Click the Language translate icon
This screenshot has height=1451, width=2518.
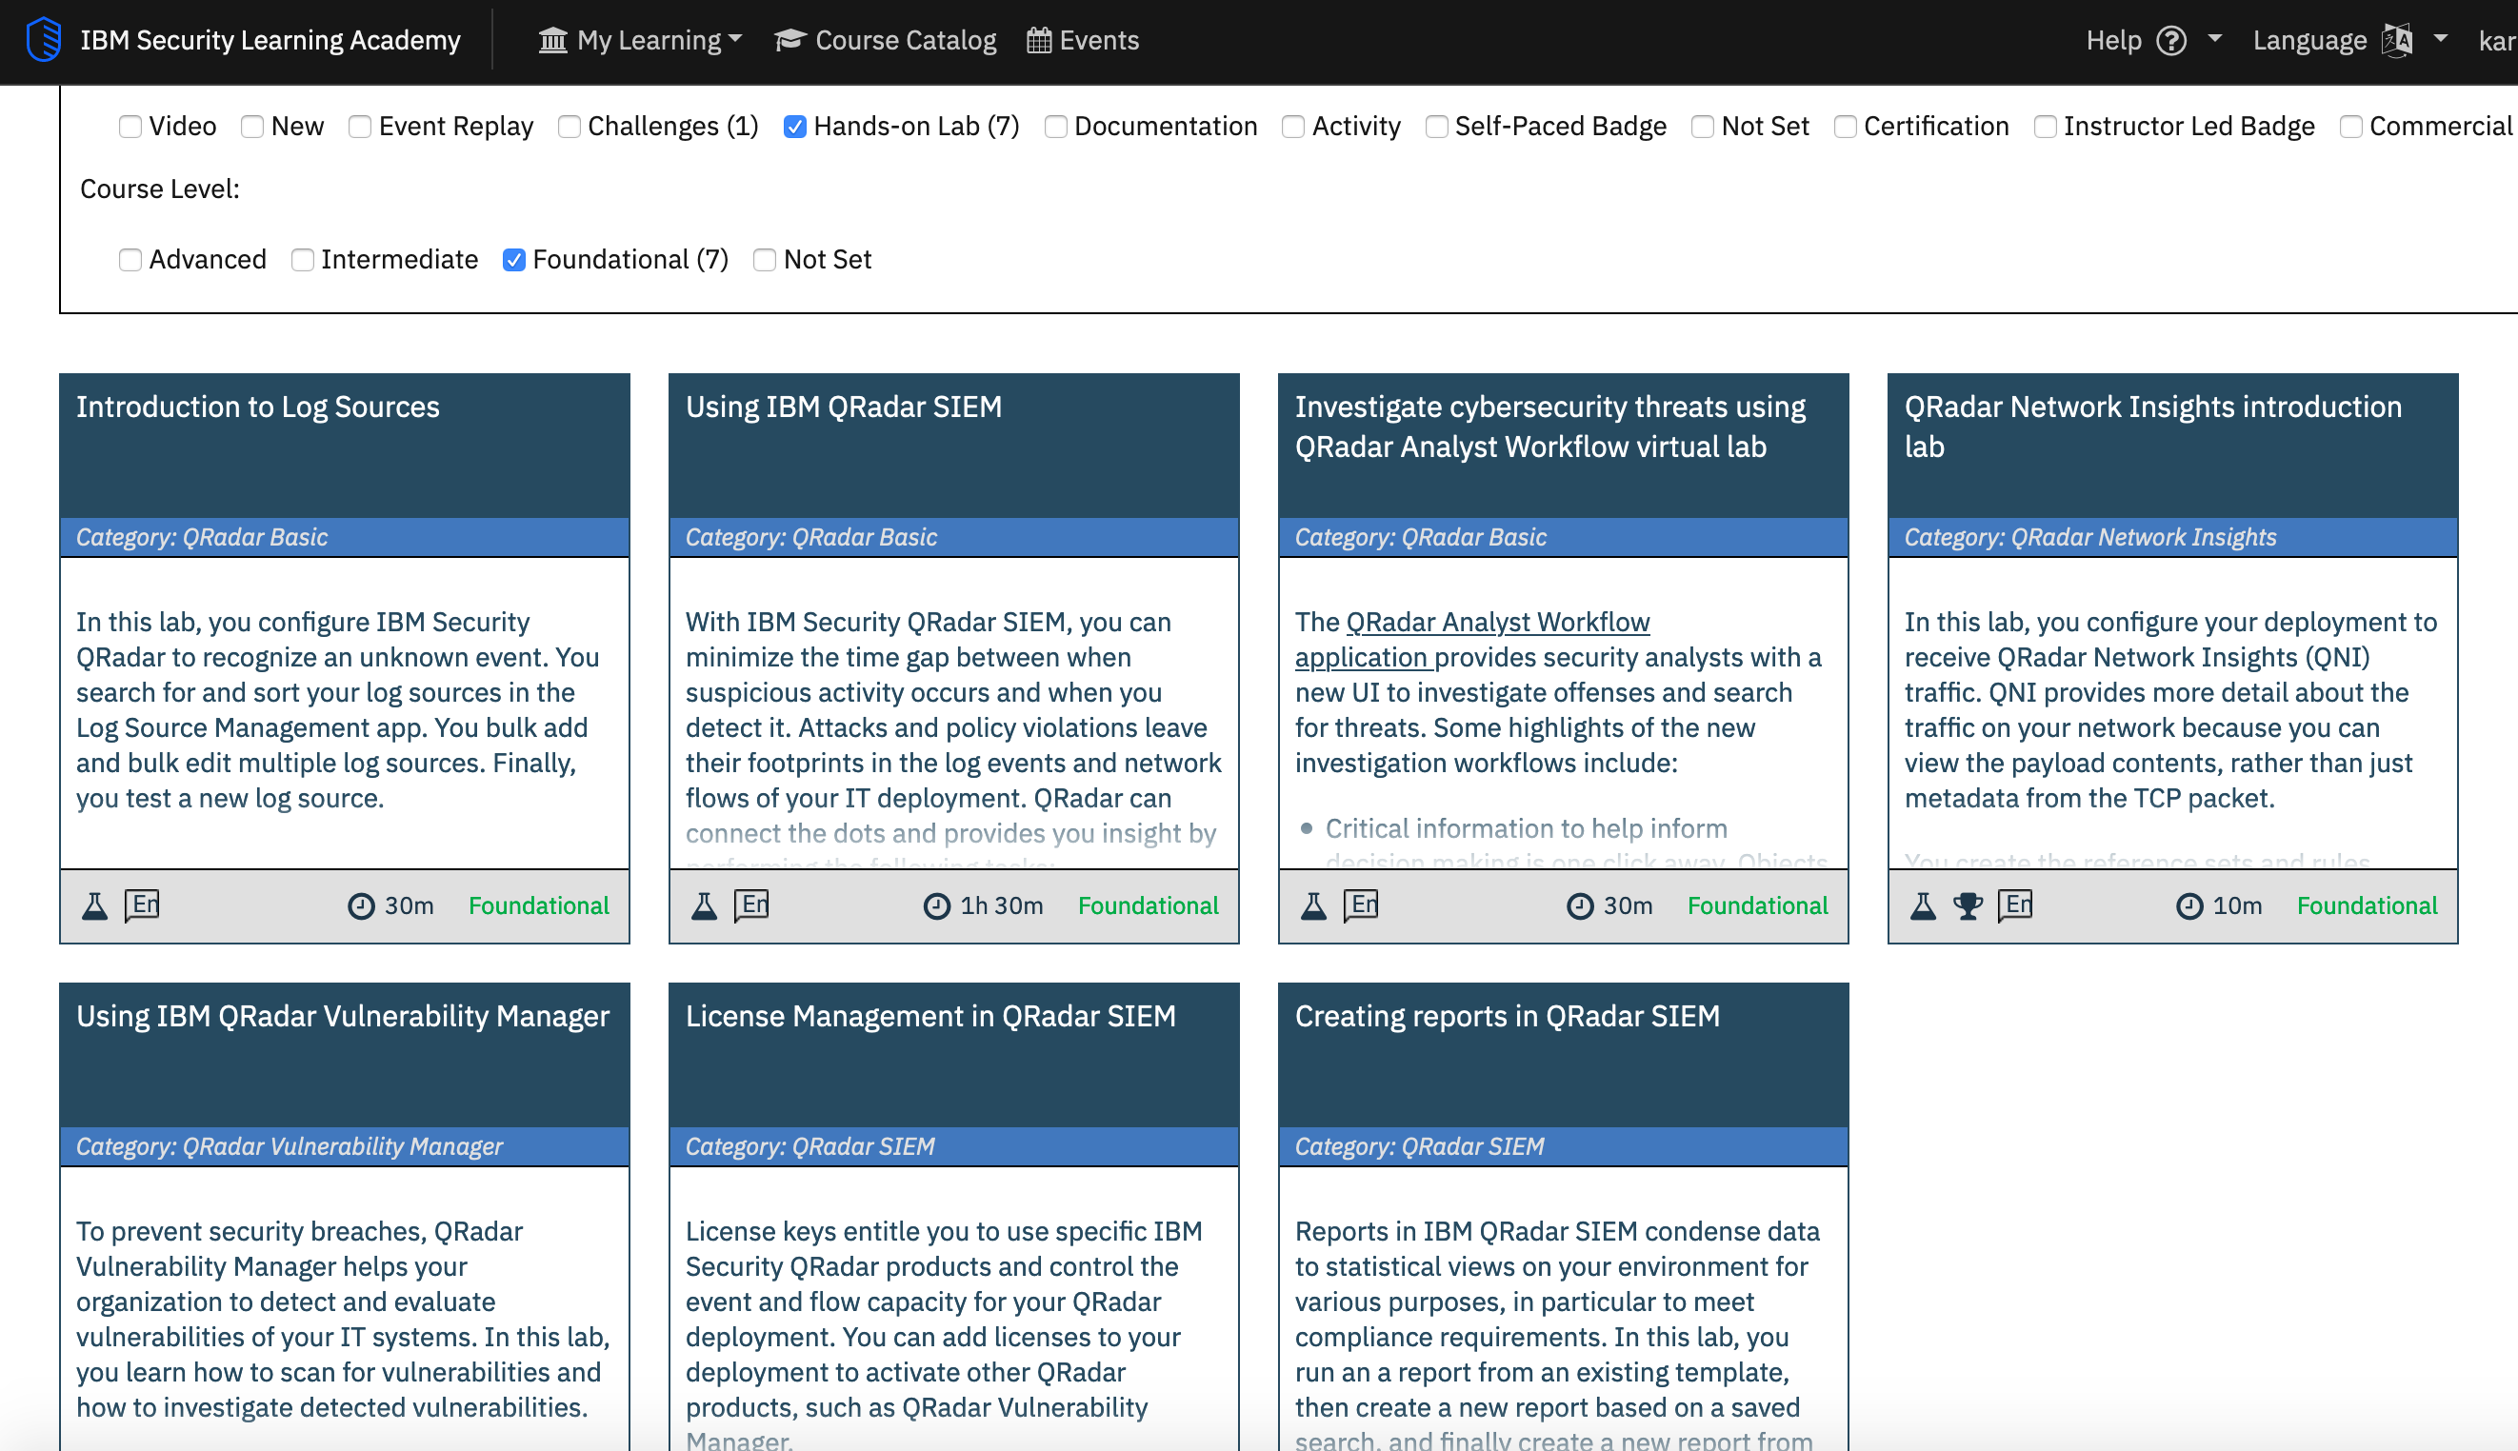click(2396, 41)
